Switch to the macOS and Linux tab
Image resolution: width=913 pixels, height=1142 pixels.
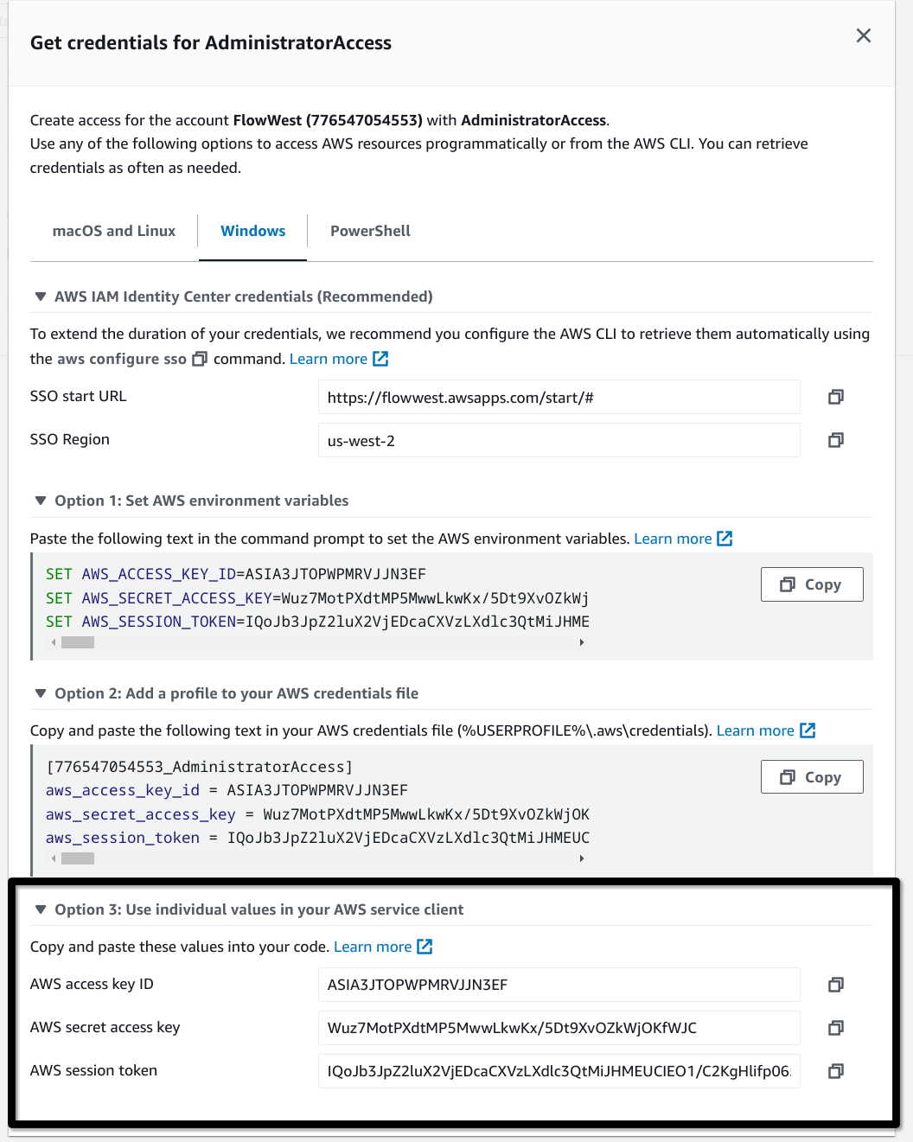[x=113, y=231]
